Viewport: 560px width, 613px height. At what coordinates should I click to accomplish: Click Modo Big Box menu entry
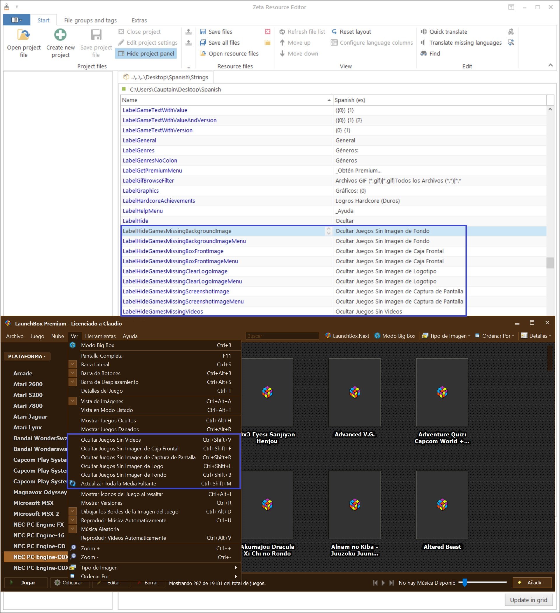[154, 345]
